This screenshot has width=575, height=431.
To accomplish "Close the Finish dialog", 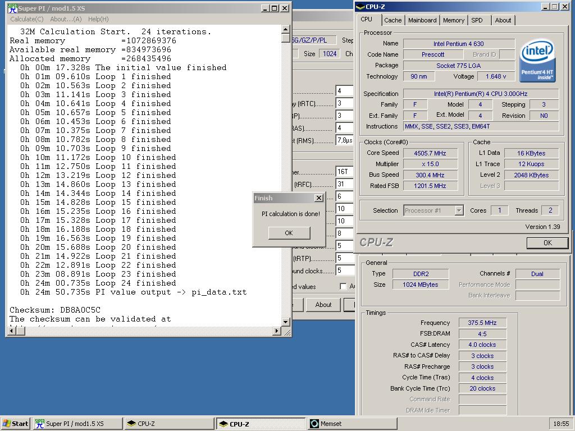I will (x=319, y=198).
